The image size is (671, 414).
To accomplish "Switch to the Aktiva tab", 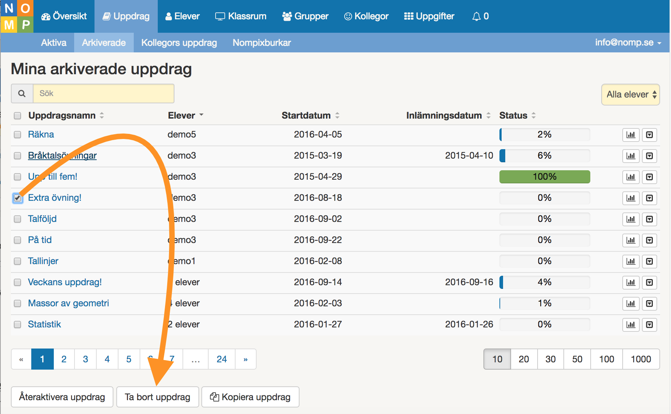I will tap(54, 43).
